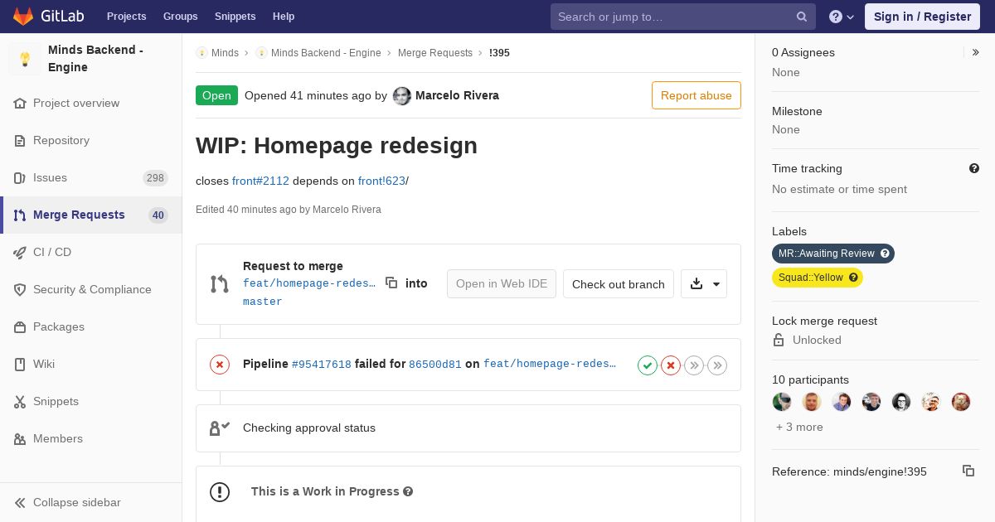The image size is (995, 522).
Task: Click the GitLab fox logo
Action: [23, 17]
